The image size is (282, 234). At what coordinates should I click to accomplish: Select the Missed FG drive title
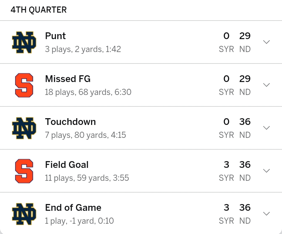click(68, 79)
